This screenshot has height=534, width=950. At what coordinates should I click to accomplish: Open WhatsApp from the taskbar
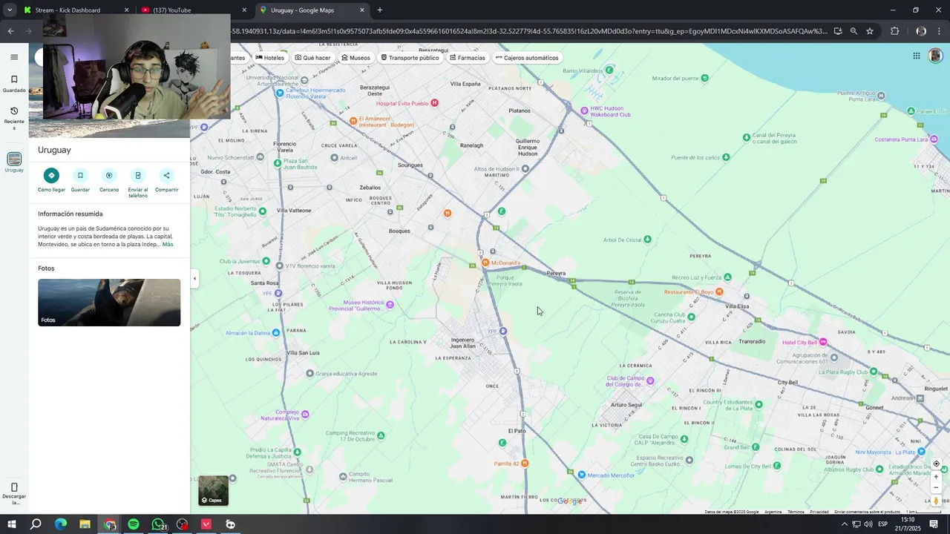(x=158, y=524)
